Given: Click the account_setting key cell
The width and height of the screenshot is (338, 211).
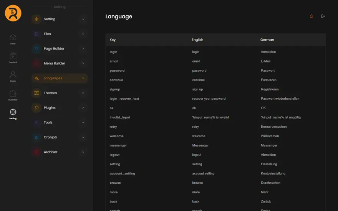Looking at the screenshot, I should coord(122,173).
